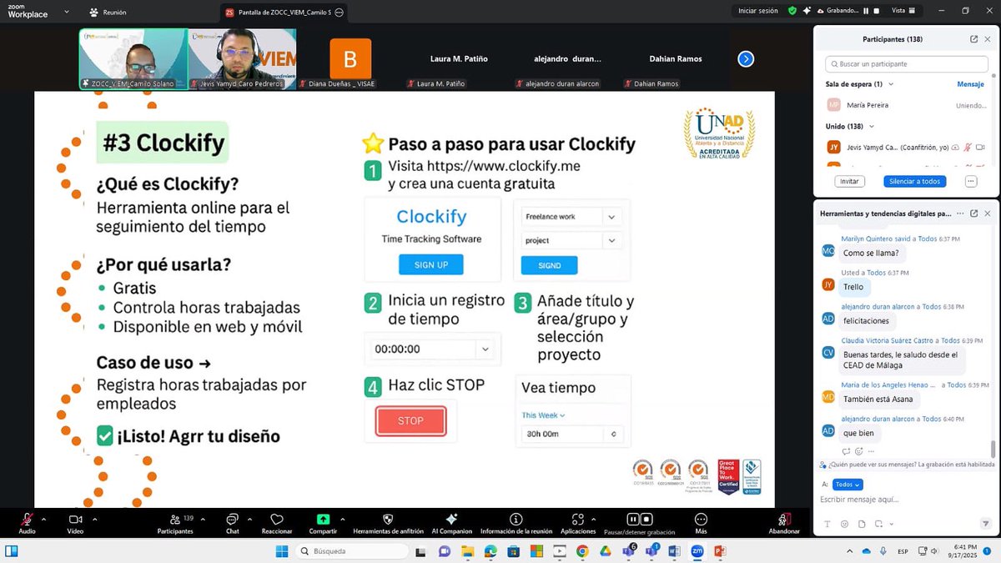
Task: Unmute the microphone with the Audio button
Action: [x=27, y=523]
